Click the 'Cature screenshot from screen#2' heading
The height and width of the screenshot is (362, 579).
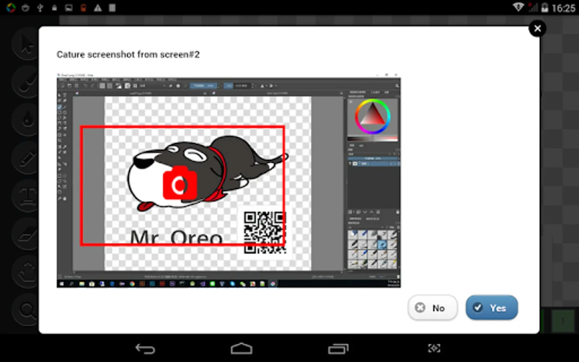[x=128, y=54]
